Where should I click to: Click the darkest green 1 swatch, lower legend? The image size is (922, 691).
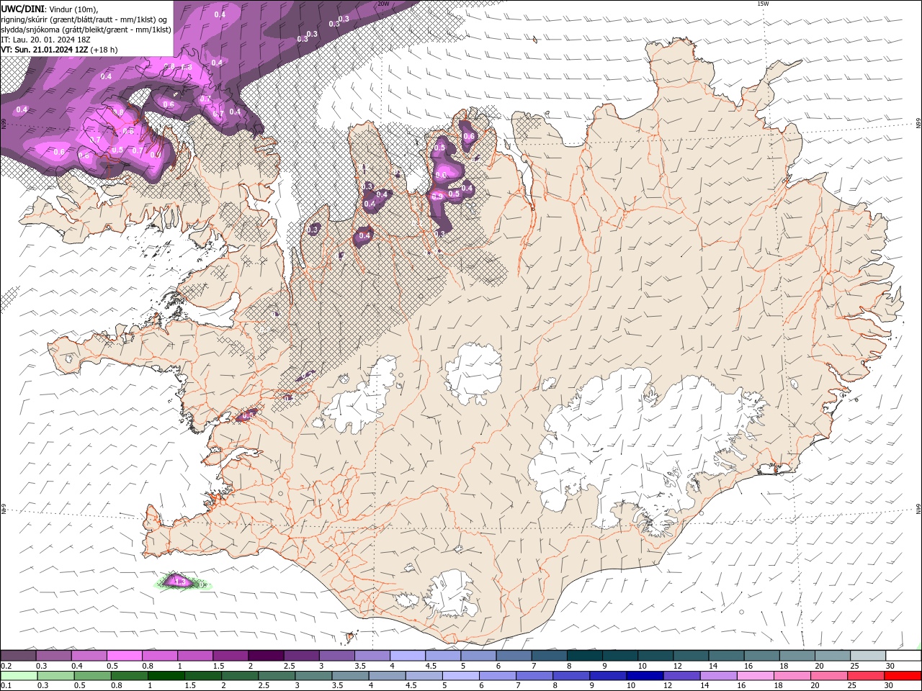(166, 676)
